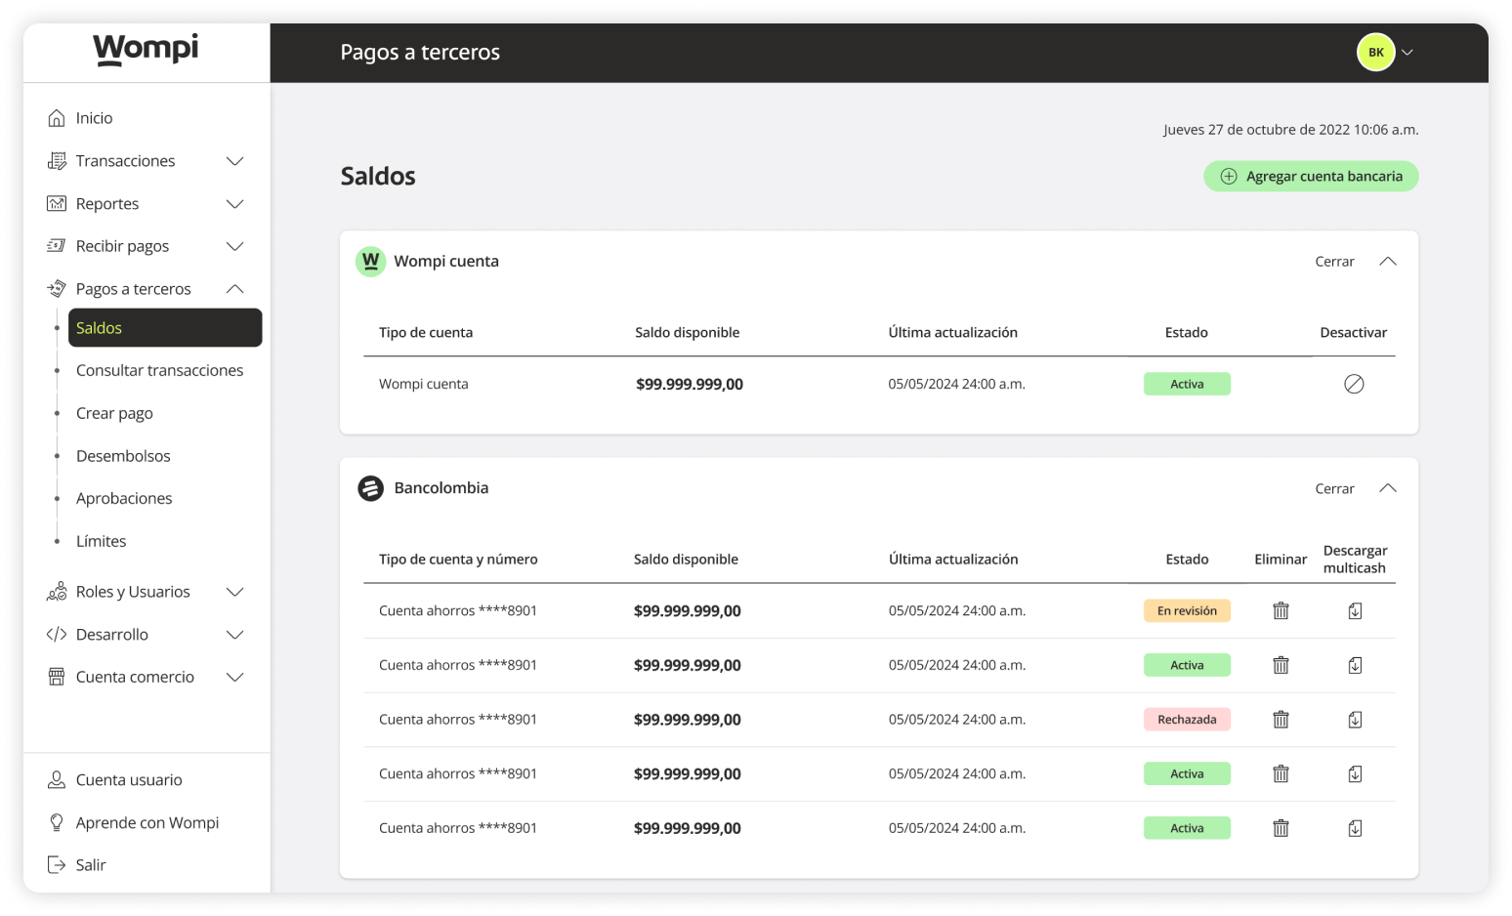Click the Cuenta usuario link
Viewport: 1512px width, 916px height.
pyautogui.click(x=129, y=779)
